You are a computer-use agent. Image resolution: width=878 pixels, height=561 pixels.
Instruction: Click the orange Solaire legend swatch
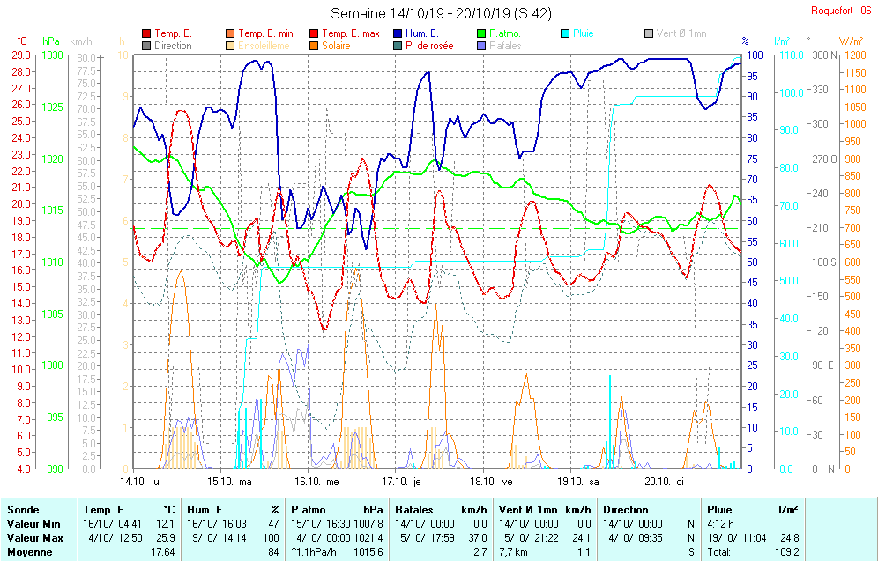314,46
